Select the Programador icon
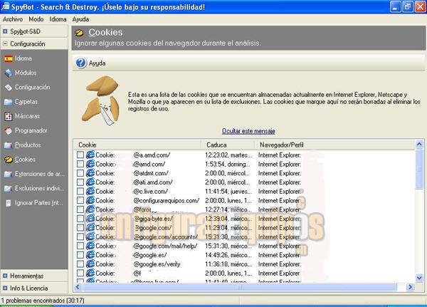The image size is (427, 307). tap(9, 130)
